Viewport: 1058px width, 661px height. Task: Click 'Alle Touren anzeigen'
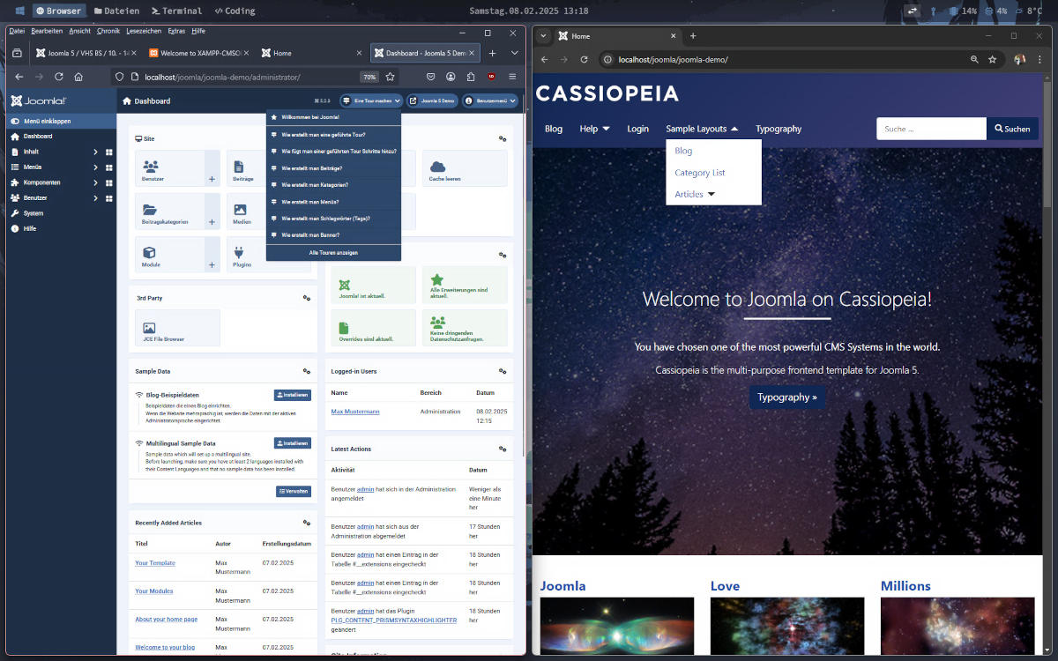[333, 252]
